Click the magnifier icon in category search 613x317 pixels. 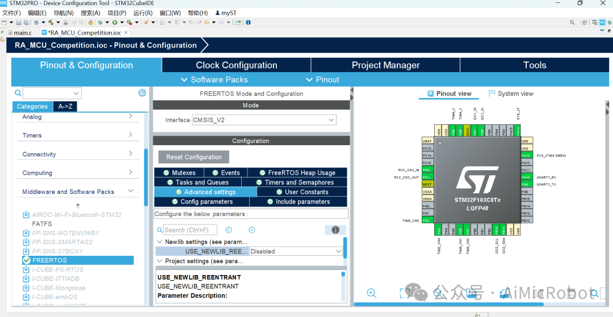coord(18,93)
